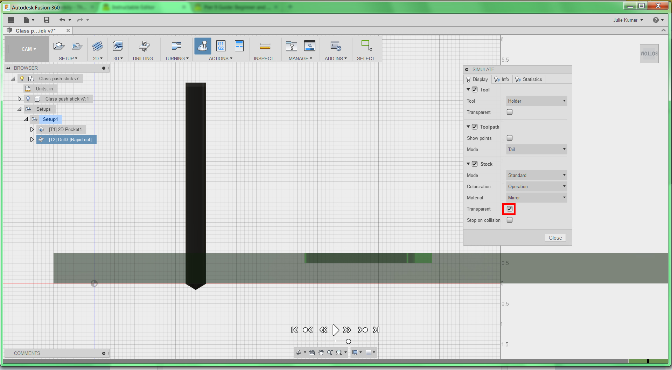Create a new setup from the toolbar
This screenshot has width=672, height=370.
tap(59, 46)
